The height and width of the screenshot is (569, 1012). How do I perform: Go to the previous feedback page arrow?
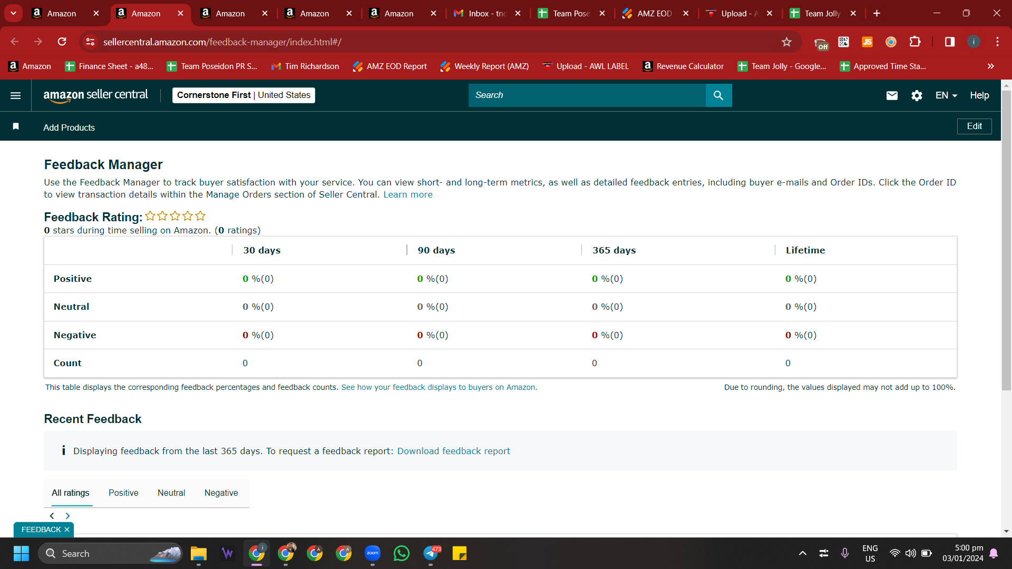tap(52, 516)
